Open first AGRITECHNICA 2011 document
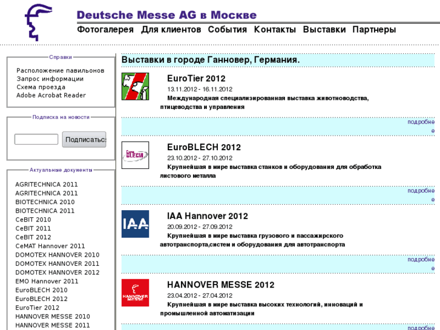Viewport: 440px width, 330px height. [x=47, y=185]
